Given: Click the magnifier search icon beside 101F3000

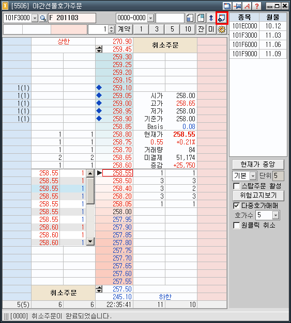Looking at the screenshot, I should [x=43, y=18].
